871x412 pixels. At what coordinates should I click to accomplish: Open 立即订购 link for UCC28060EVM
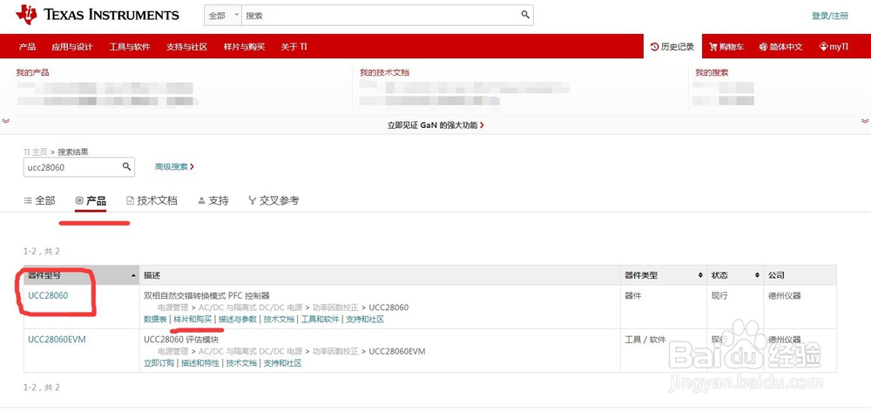point(159,363)
